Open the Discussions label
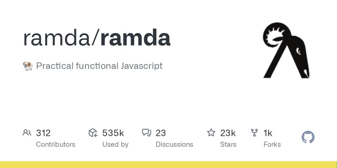 [x=174, y=144]
